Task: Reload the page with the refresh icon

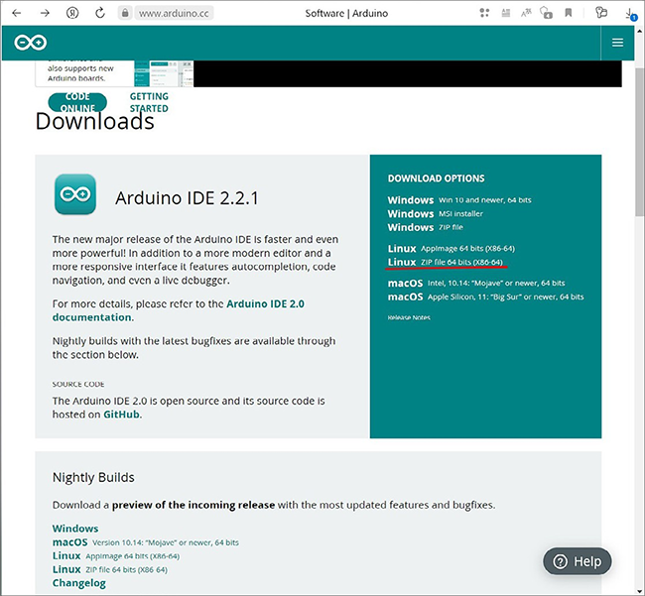Action: point(100,13)
